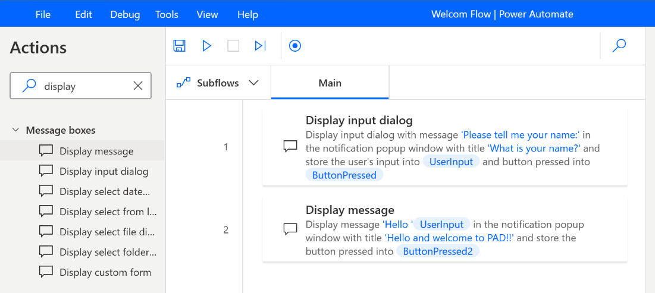Open the File menu
This screenshot has width=655, height=293.
tap(43, 15)
